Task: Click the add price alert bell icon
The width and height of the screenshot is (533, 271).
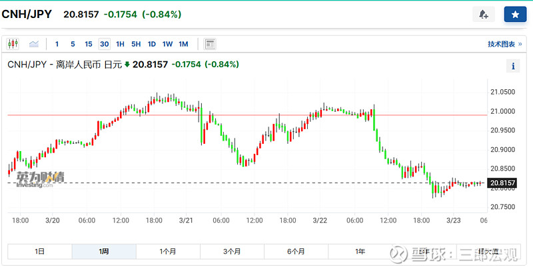Action: coord(483,14)
